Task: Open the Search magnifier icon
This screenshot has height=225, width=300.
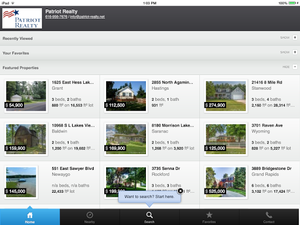Action: tap(149, 215)
